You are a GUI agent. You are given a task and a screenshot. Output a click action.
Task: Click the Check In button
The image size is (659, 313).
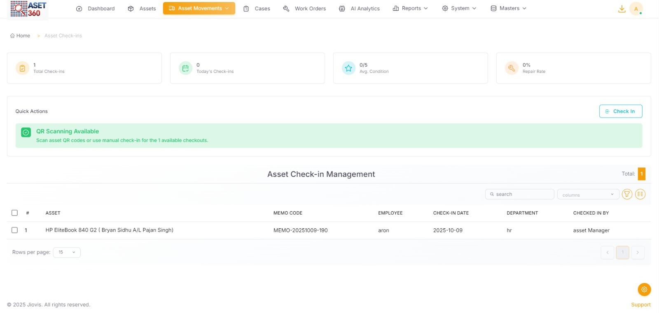[620, 111]
